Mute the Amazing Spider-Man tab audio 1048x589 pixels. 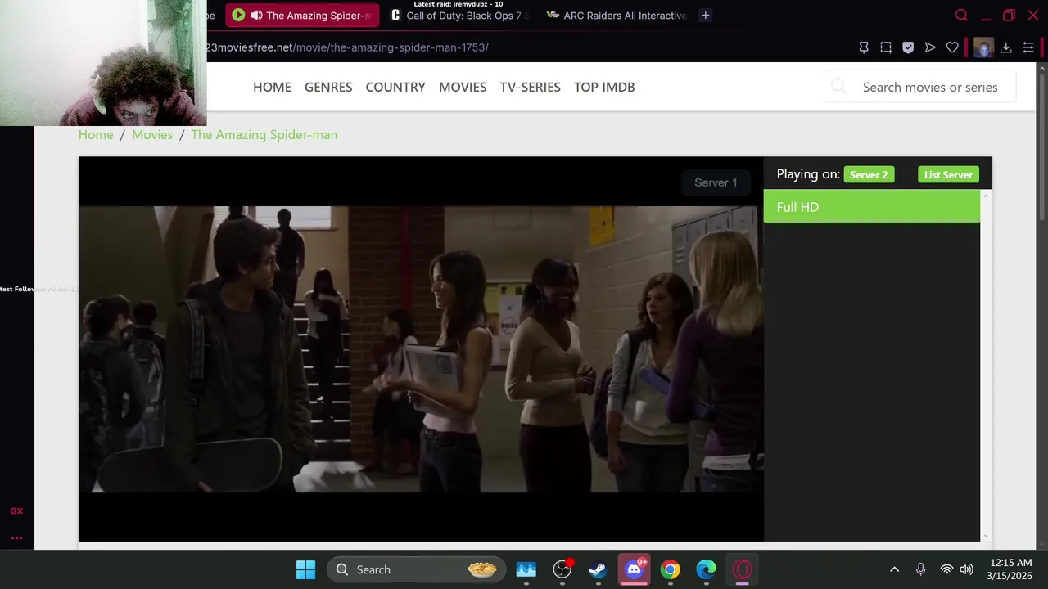[x=256, y=15]
